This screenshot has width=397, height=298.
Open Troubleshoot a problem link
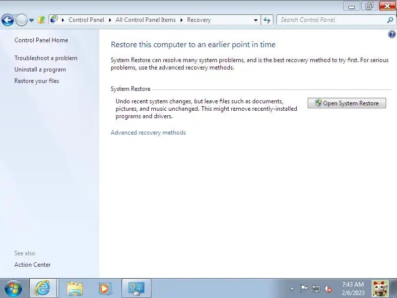[46, 58]
